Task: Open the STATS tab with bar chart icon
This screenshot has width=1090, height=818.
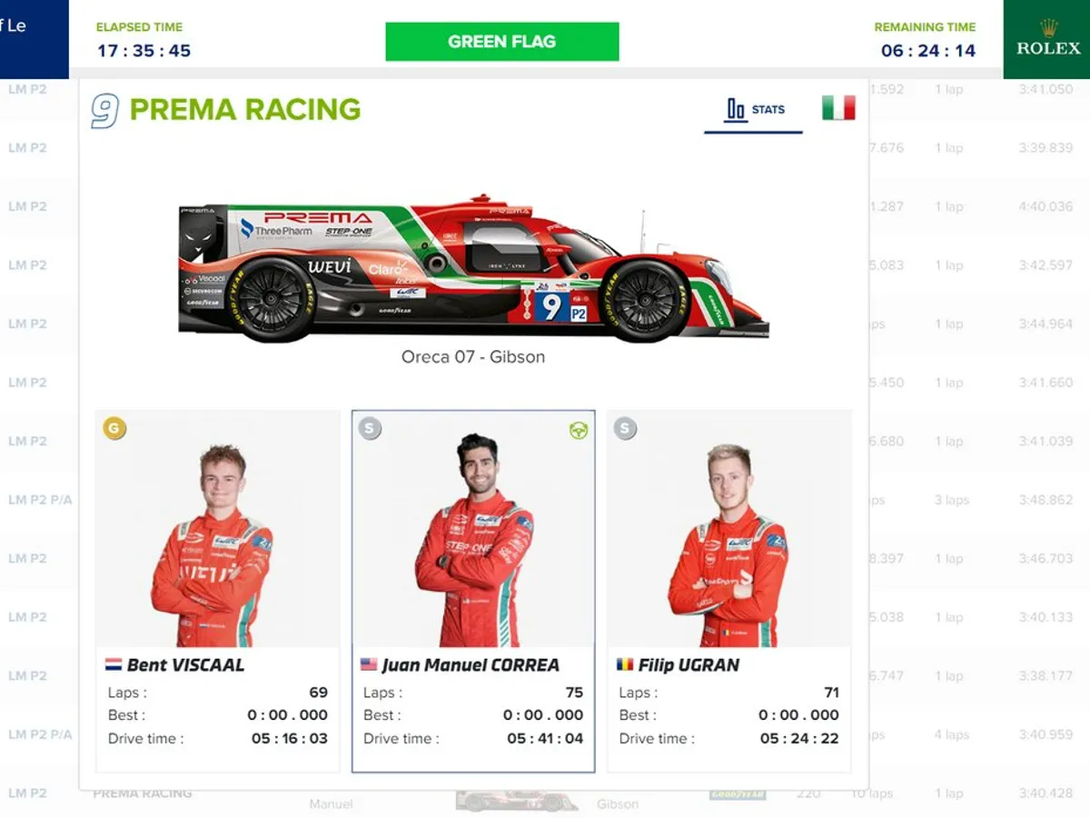Action: coord(754,110)
